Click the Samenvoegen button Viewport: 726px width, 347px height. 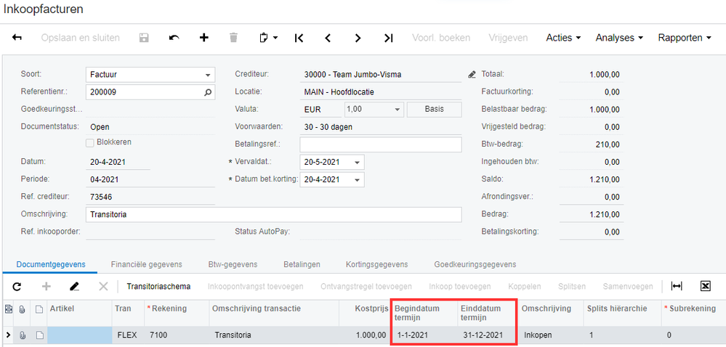(628, 287)
